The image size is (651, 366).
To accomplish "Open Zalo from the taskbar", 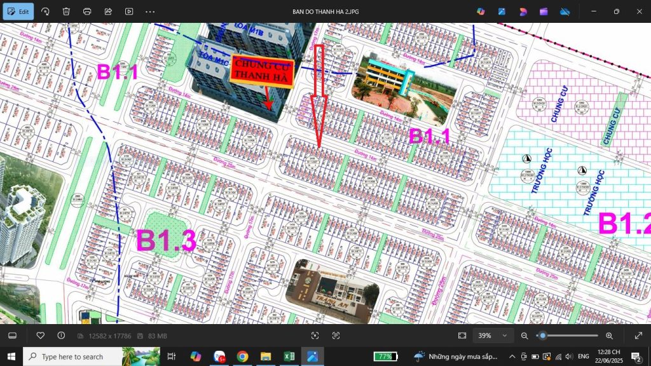I will [x=219, y=356].
